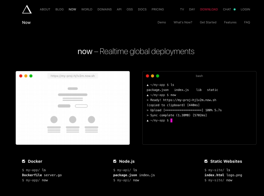
Task: Click the Static Websites heading
Action: pos(226,161)
